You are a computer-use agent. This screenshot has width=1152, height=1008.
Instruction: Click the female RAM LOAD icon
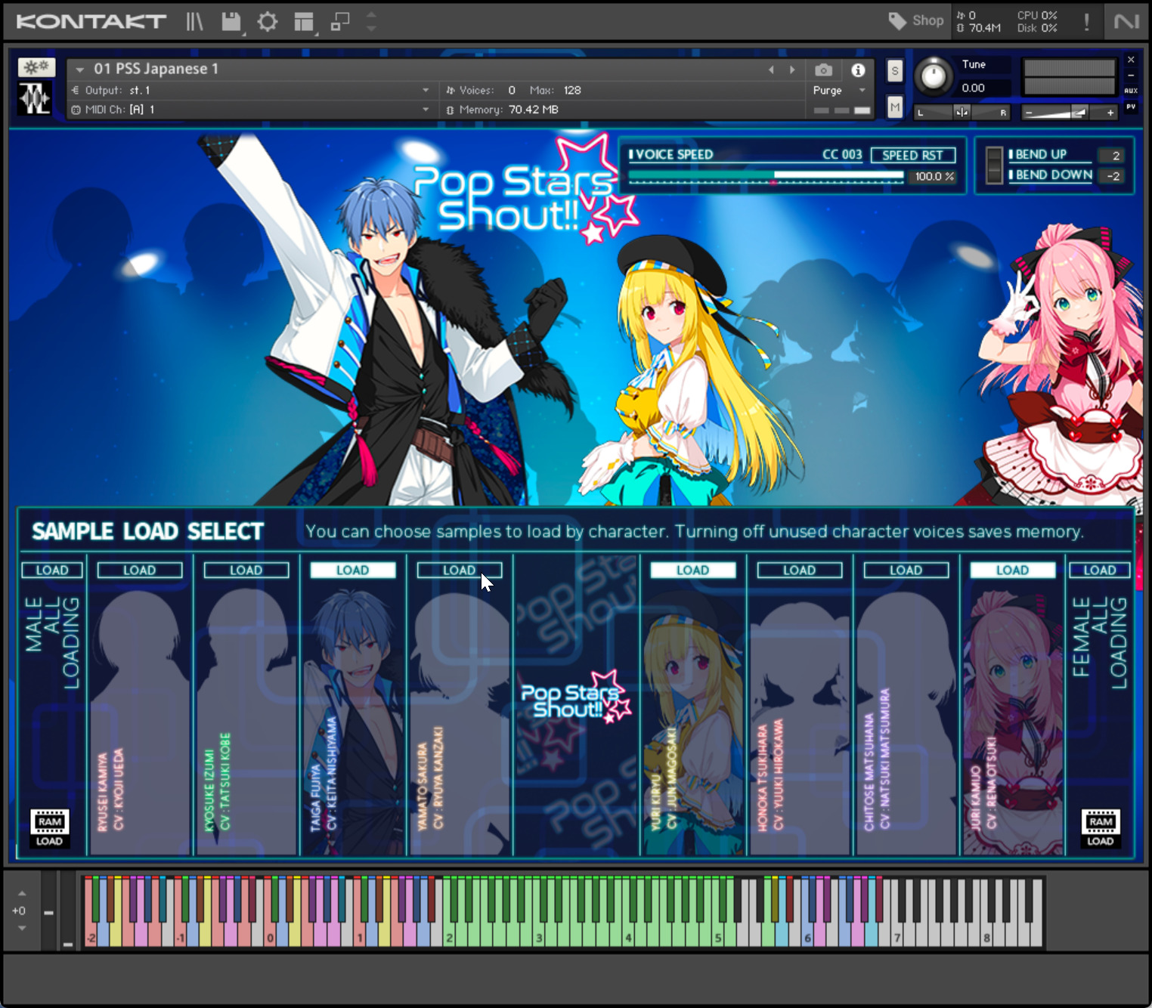[x=1101, y=828]
